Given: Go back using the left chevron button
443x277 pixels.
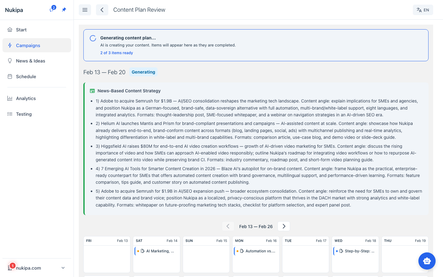Looking at the screenshot, I should [102, 10].
